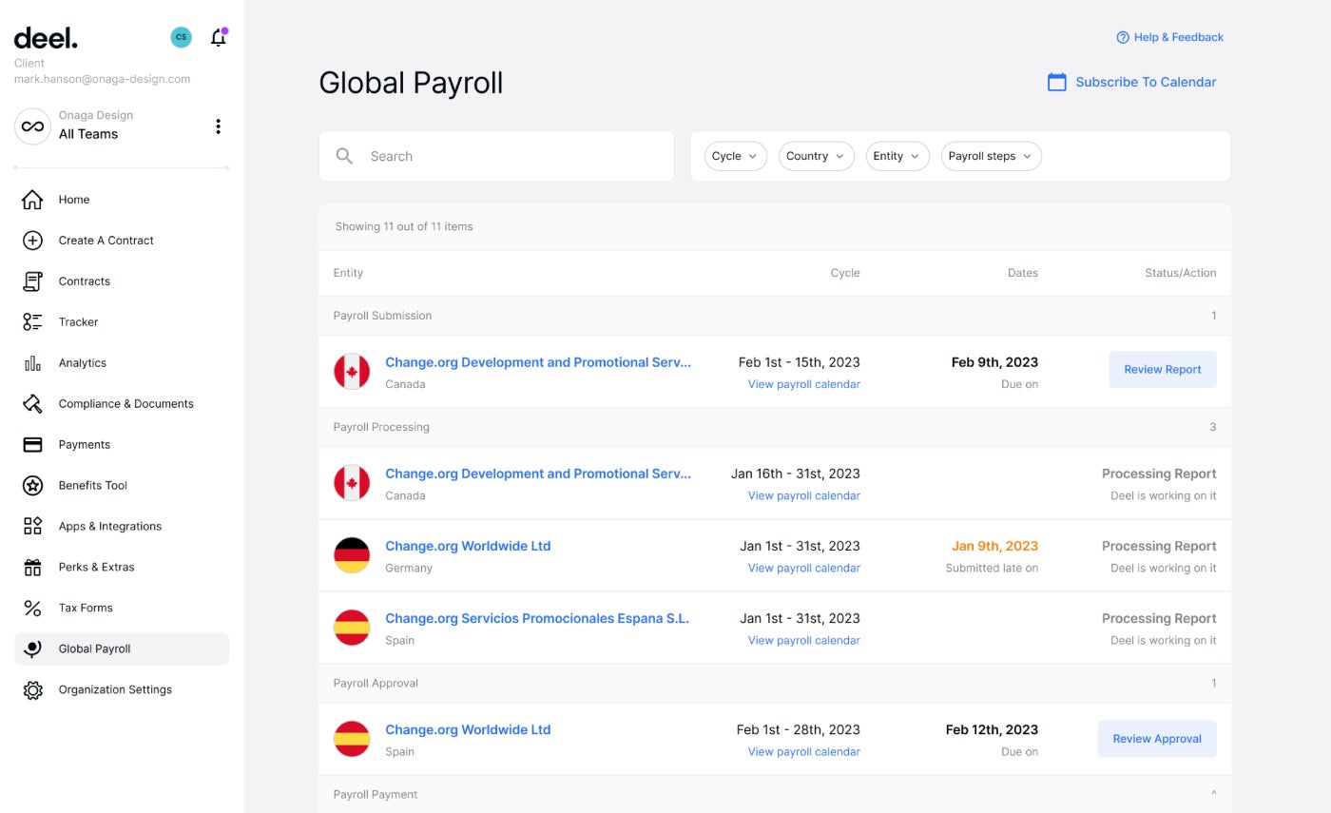Click the Review Report button

pos(1162,369)
